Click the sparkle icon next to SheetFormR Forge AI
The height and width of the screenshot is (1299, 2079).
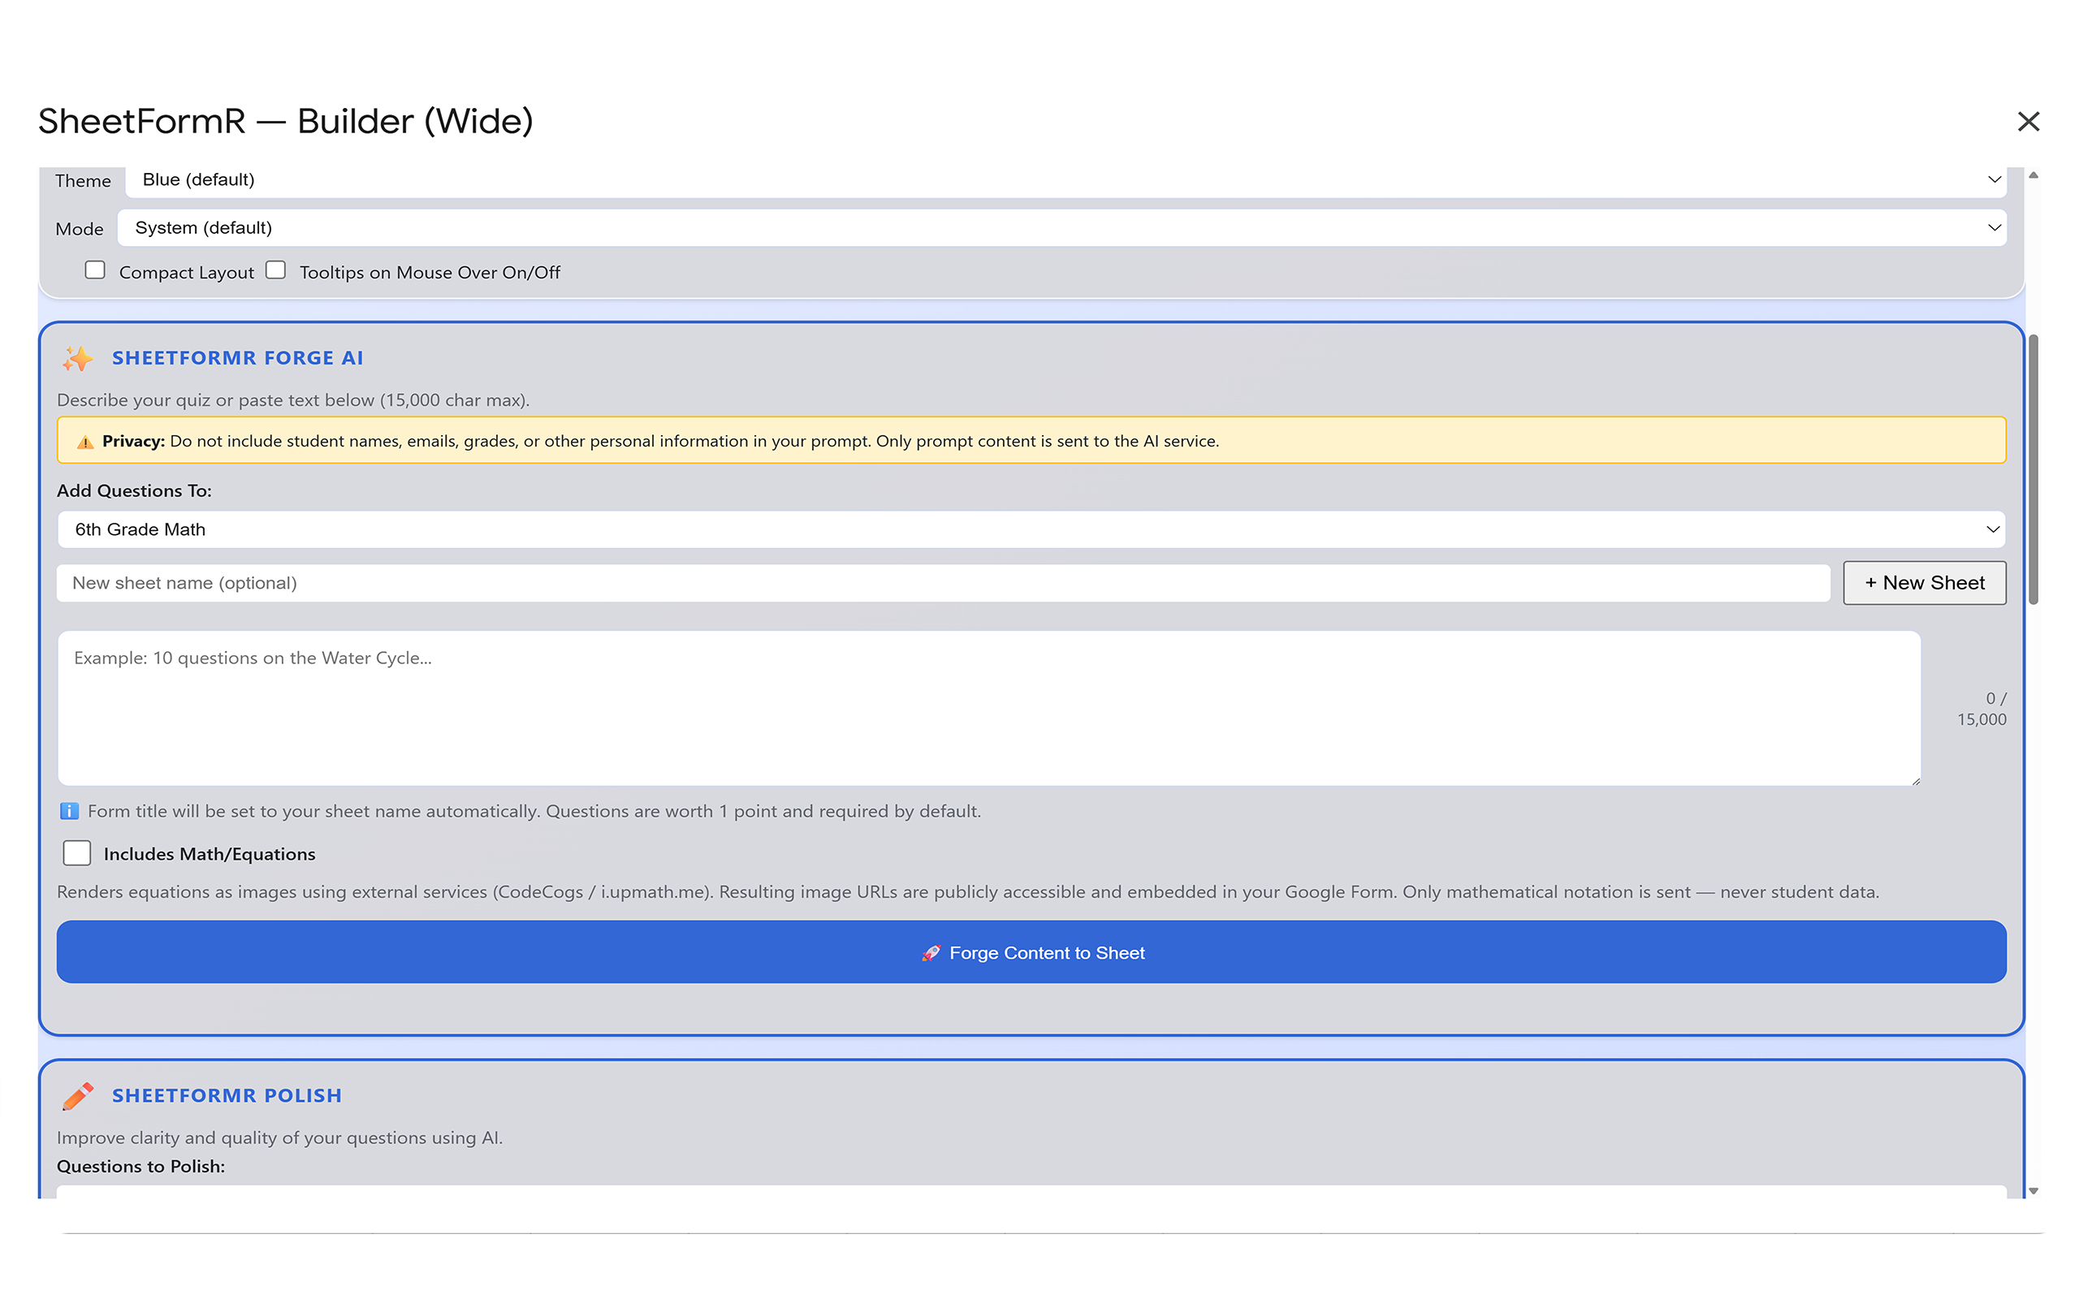pos(77,358)
